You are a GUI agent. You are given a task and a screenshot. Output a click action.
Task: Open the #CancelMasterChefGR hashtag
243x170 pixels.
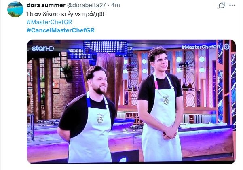pyautogui.click(x=61, y=30)
